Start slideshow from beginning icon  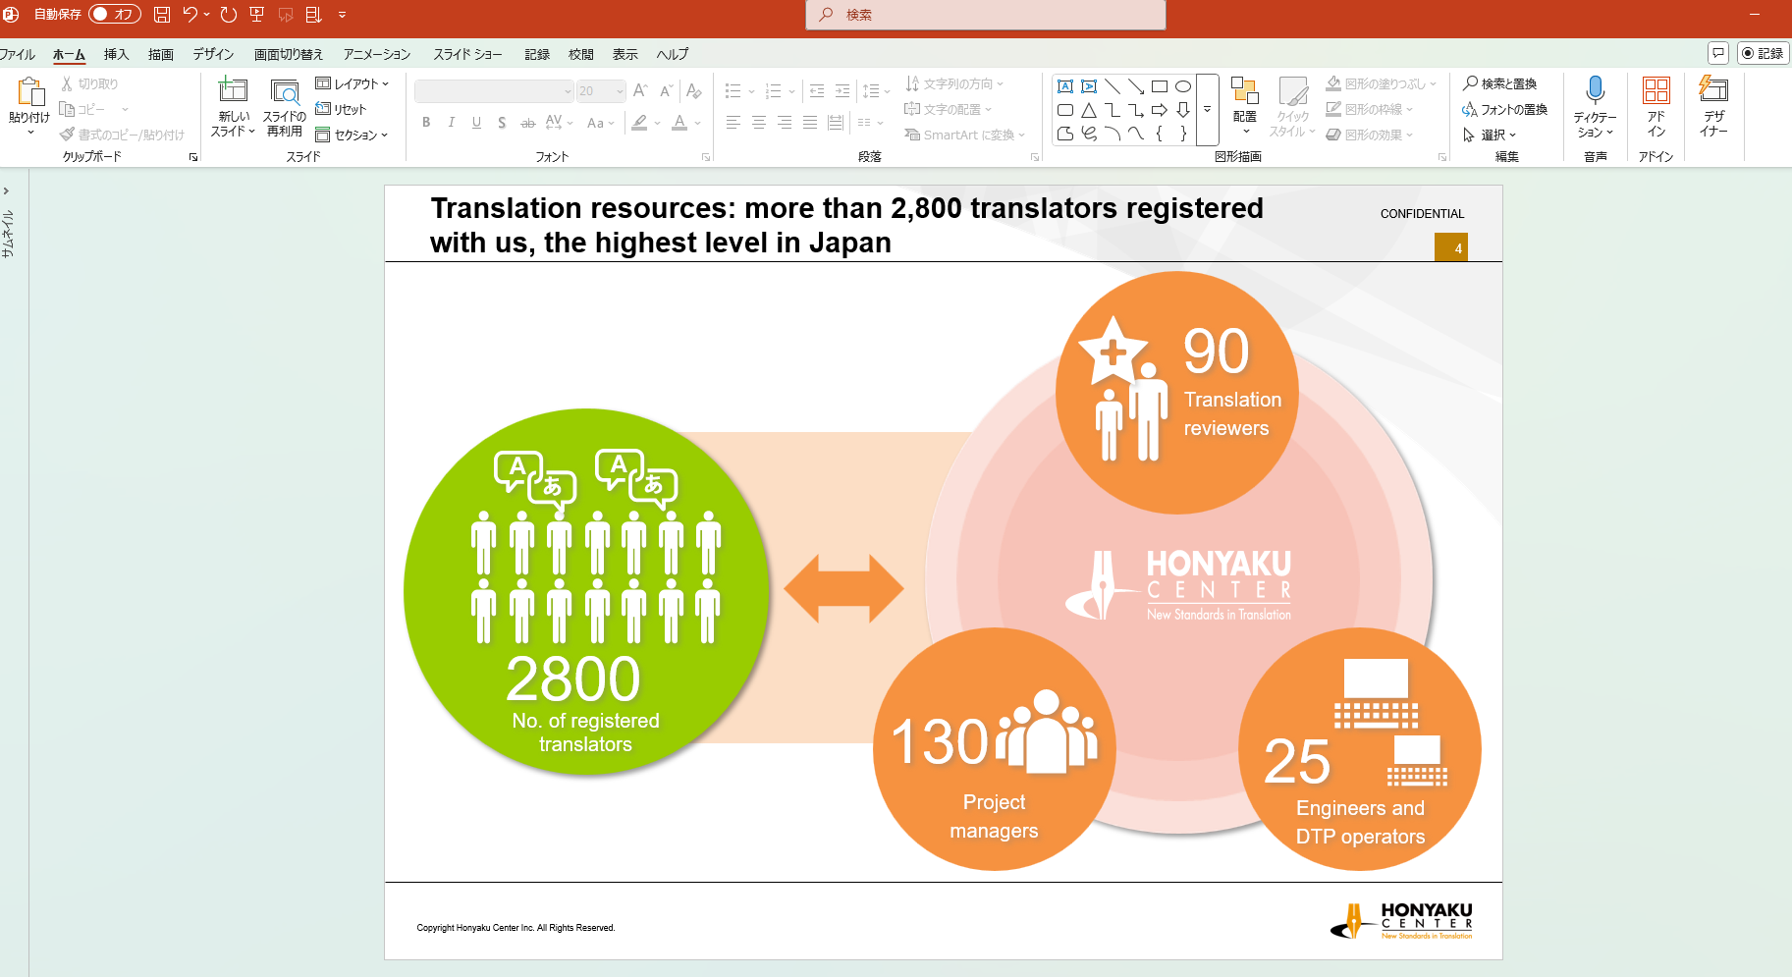point(257,15)
